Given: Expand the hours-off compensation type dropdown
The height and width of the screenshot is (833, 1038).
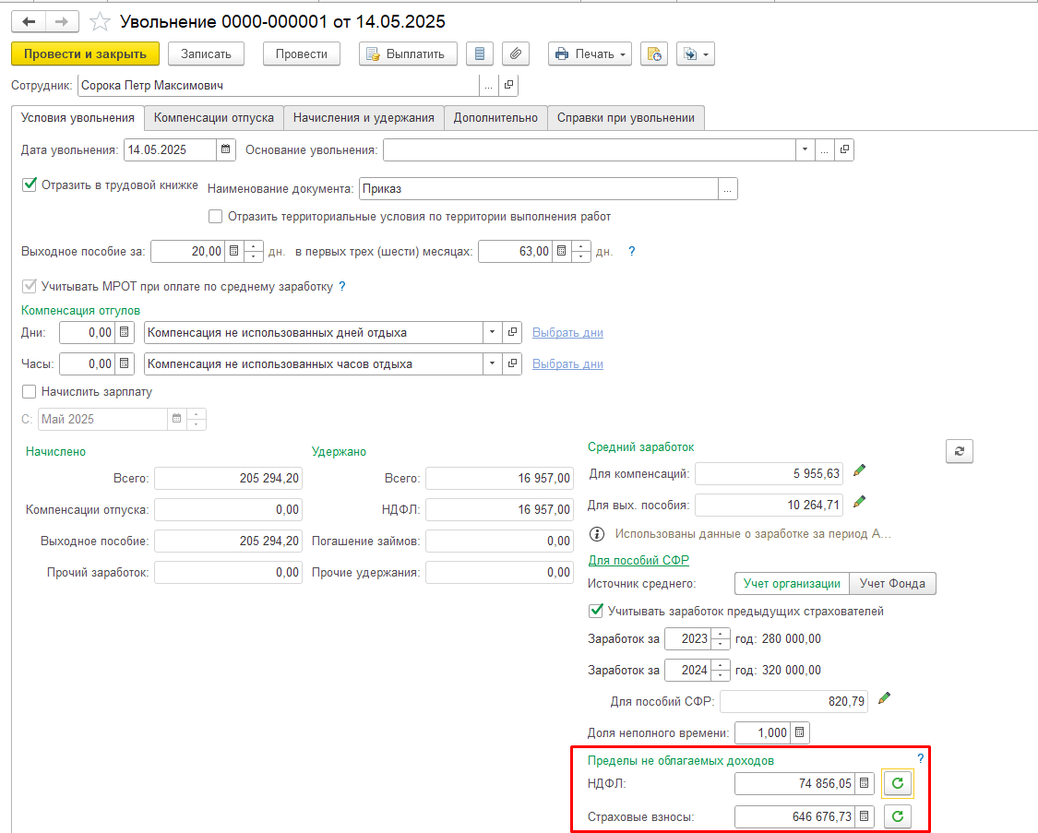Looking at the screenshot, I should (492, 363).
